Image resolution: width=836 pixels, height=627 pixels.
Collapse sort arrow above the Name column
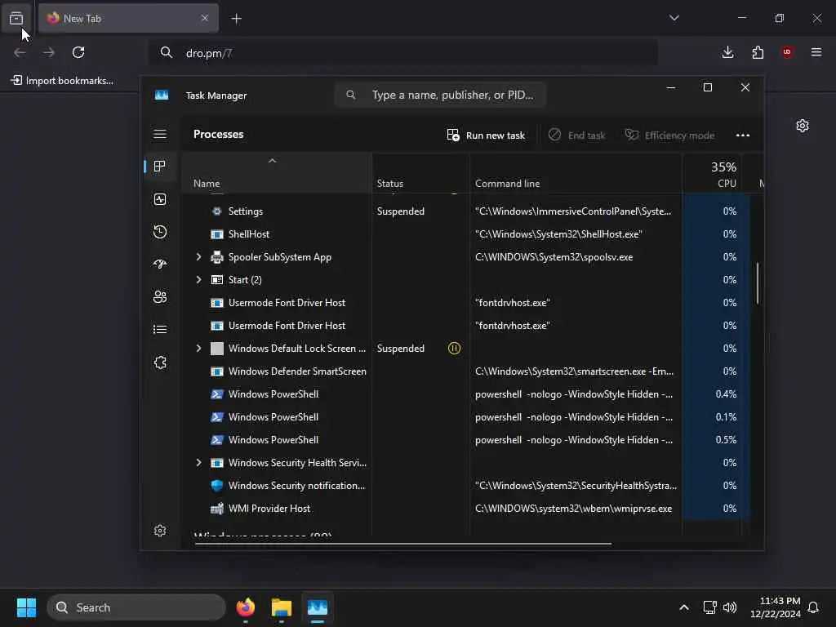(x=273, y=161)
